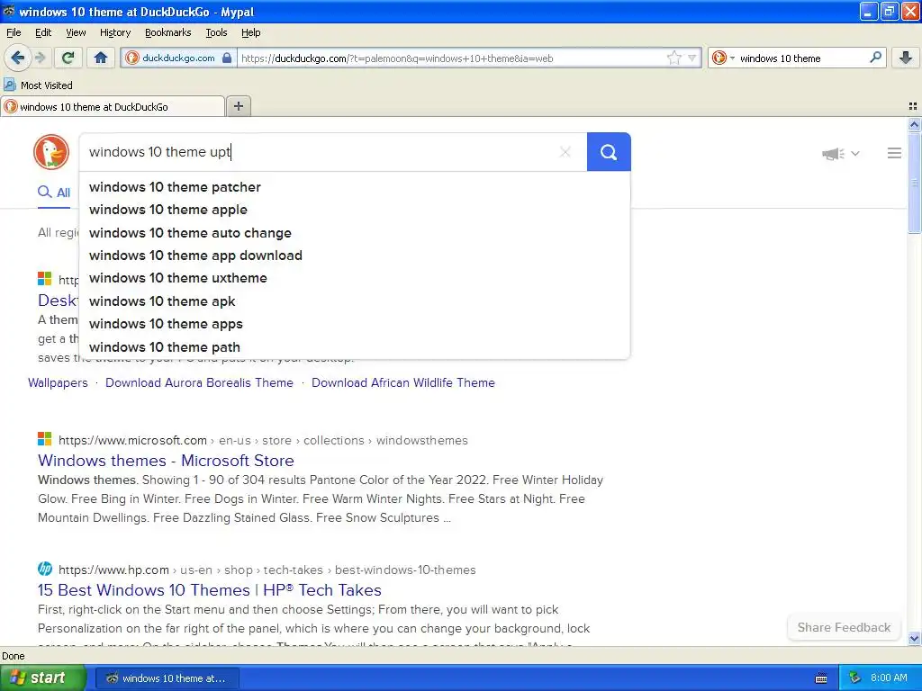Choose suggestion 'windows 10 theme apple'
Image resolution: width=922 pixels, height=691 pixels.
(355, 210)
